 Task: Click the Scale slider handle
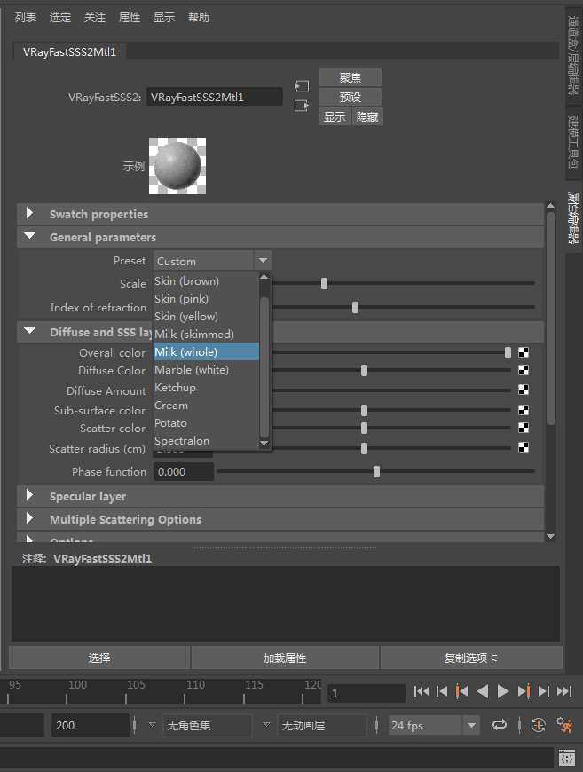coord(324,284)
